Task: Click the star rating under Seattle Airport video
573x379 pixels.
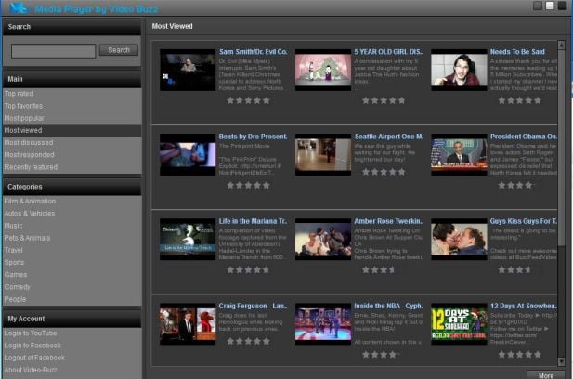Action: click(384, 172)
